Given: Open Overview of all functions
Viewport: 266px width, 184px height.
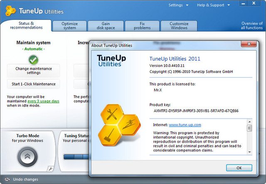Looking at the screenshot, I should coord(252,26).
